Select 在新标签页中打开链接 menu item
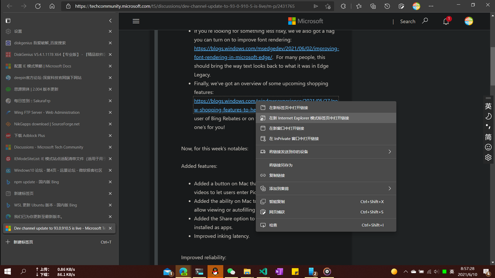Screen dimensions: 495x278 326,107
